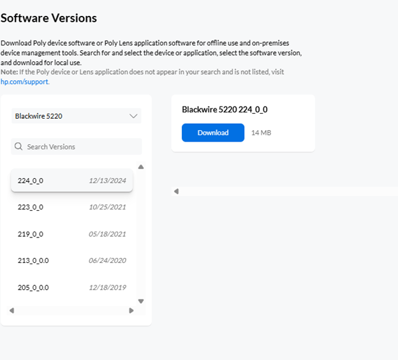398x360 pixels.
Task: Download Blackwire 5220 224_0_0 software
Action: [x=212, y=133]
